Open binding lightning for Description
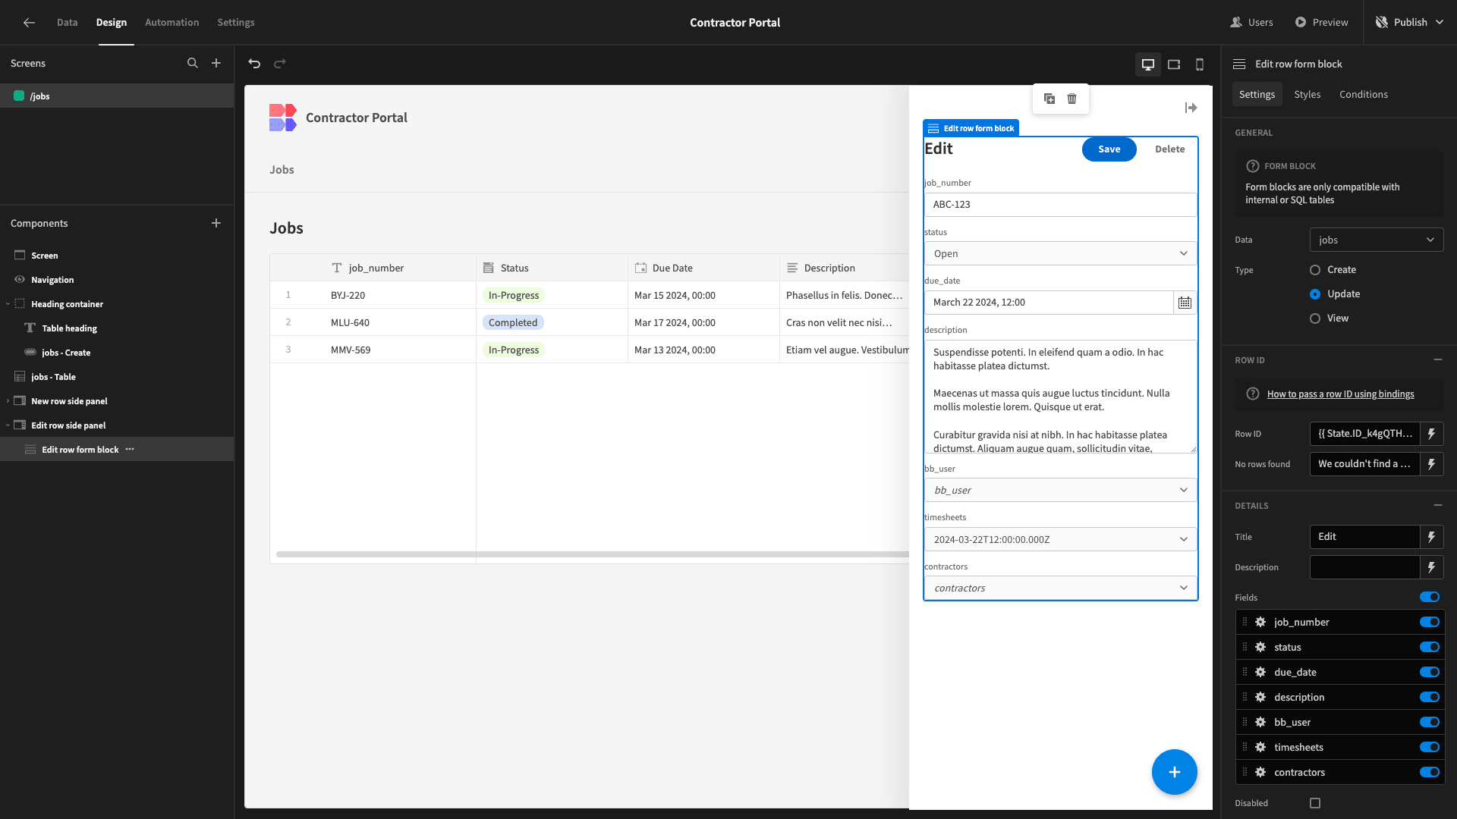 click(x=1432, y=567)
